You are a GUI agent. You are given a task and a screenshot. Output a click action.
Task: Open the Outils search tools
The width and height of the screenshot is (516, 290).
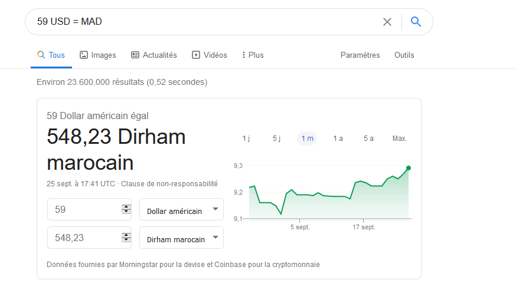(x=404, y=55)
